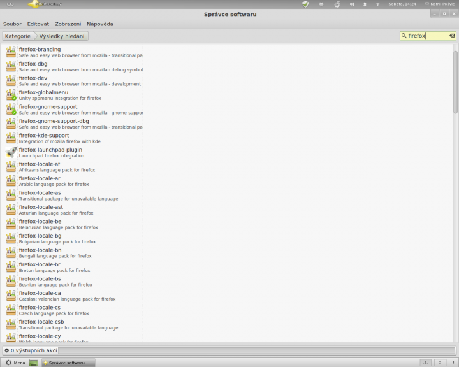Screen dimensions: 459x367
Task: Select the firefox-dev package name
Action: coord(33,78)
